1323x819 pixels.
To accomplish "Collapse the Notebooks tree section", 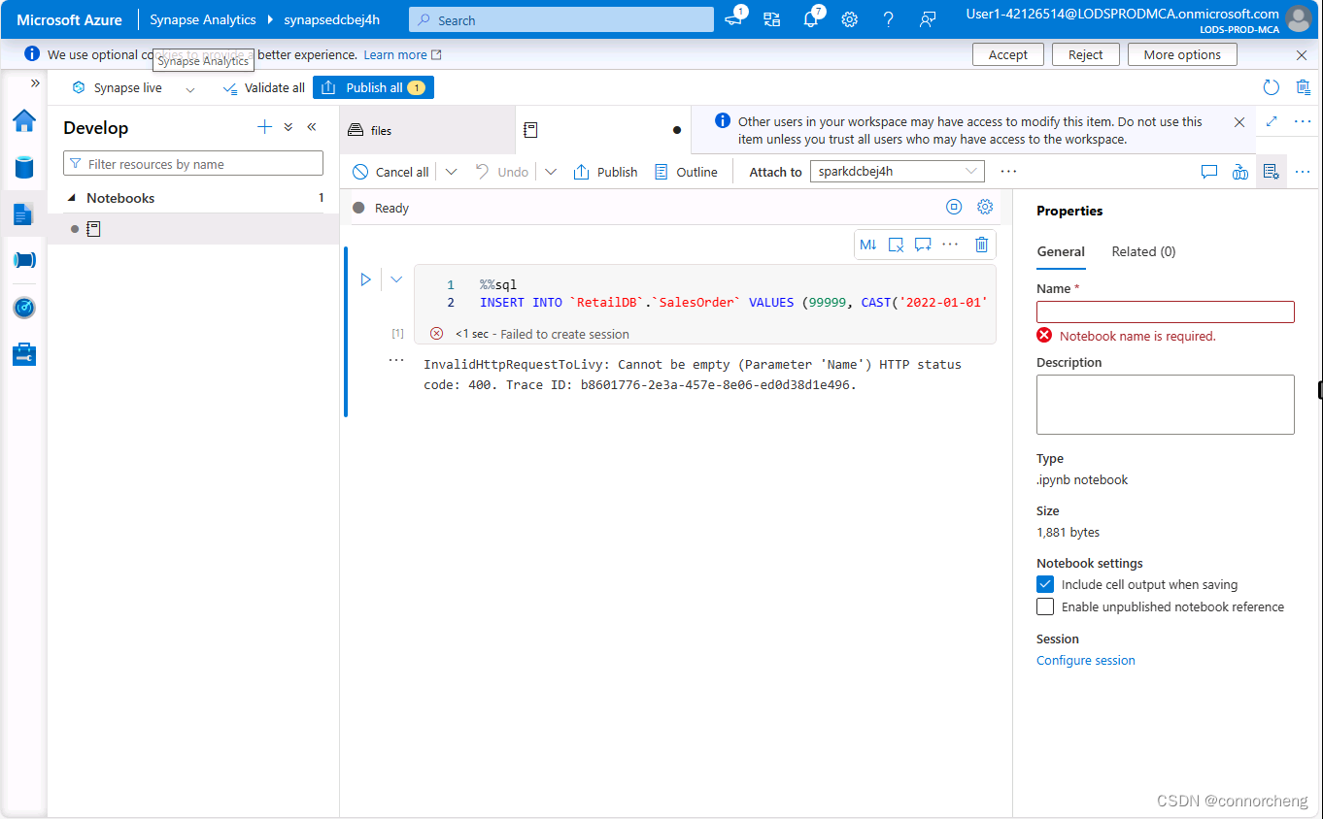I will [x=72, y=198].
